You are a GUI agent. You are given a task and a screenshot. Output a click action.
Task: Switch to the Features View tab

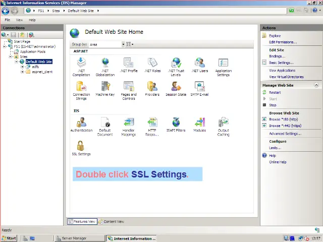pyautogui.click(x=82, y=222)
